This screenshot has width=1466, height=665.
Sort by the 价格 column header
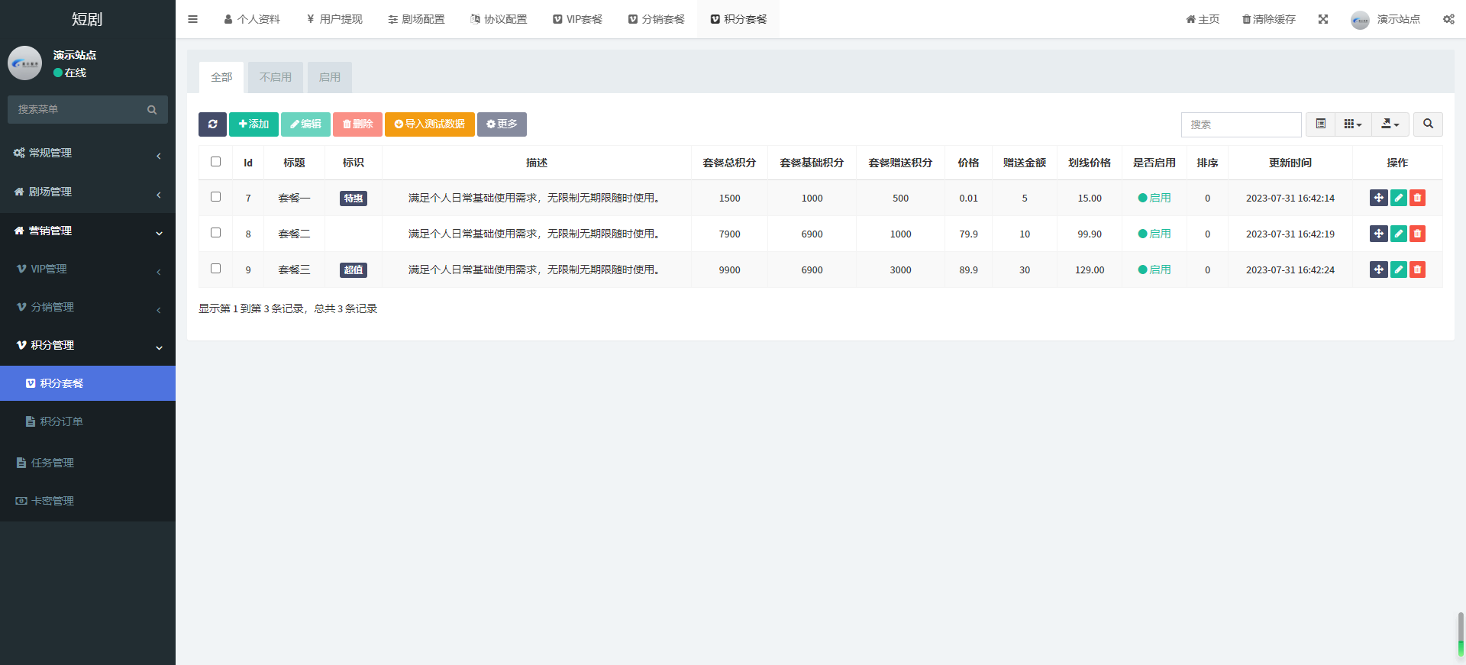point(968,163)
